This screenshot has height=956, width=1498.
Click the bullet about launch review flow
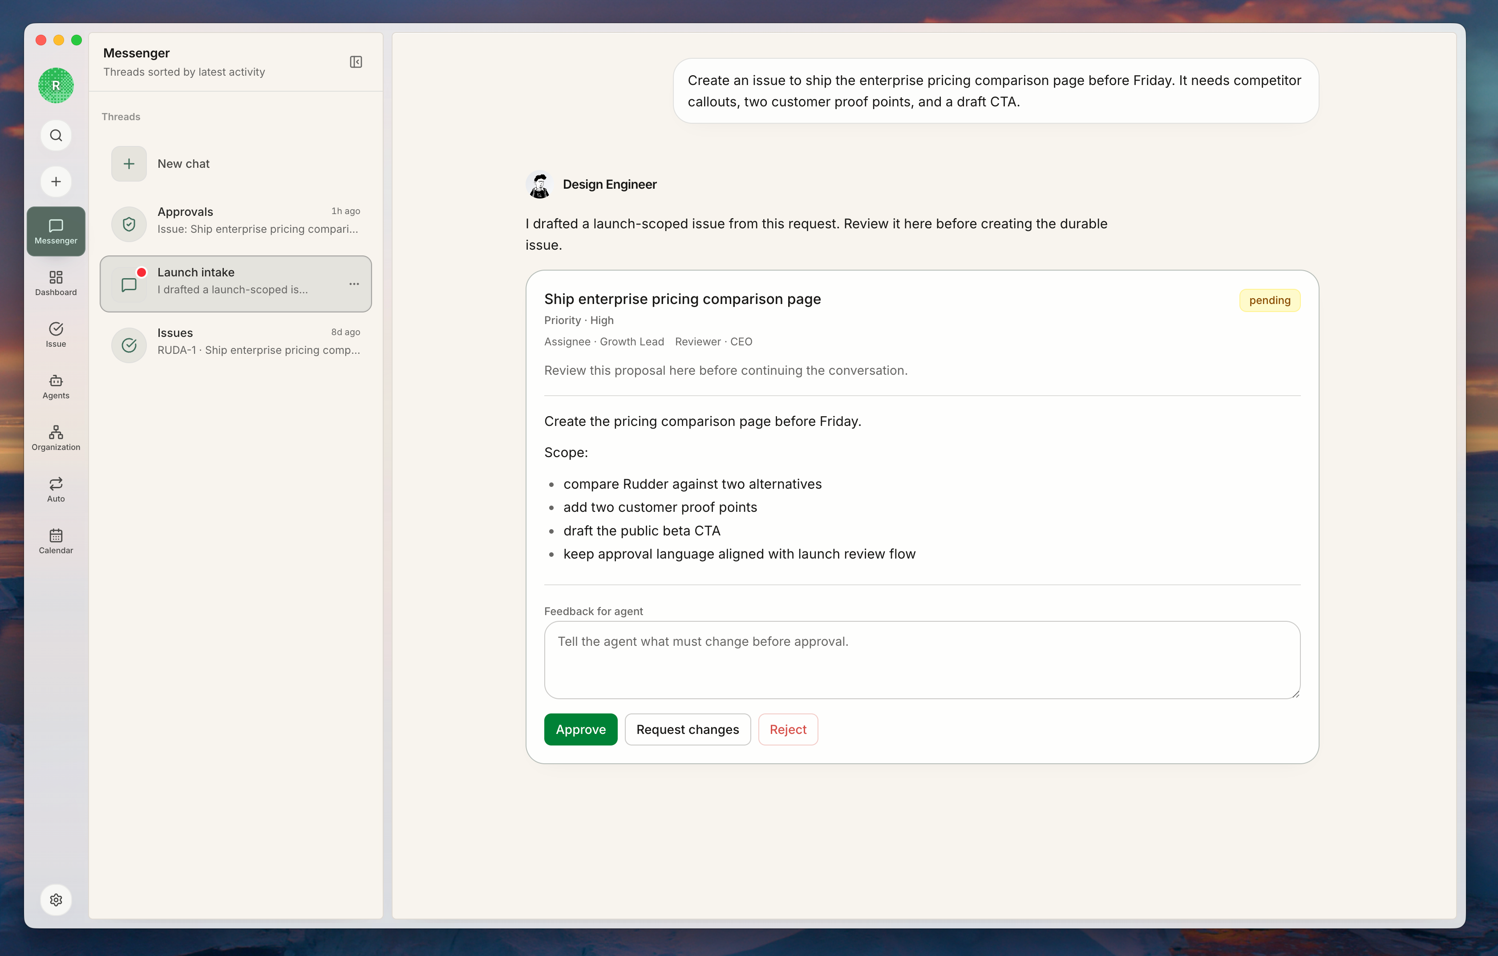740,554
